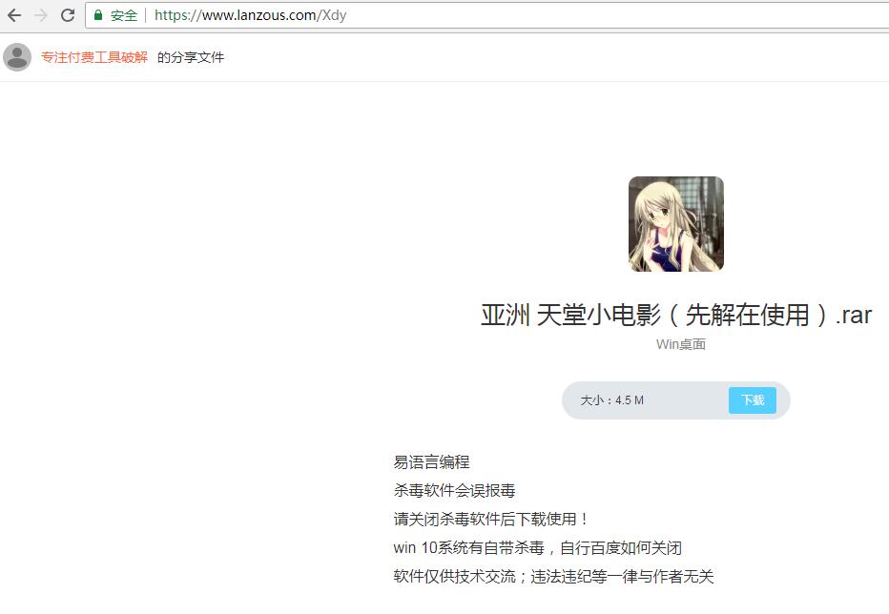Viewport: 889px width, 614px height.
Task: Click the gray user avatar icon
Action: coord(17,56)
